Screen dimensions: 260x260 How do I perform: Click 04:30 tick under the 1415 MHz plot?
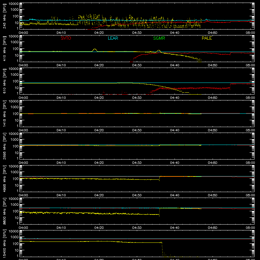(x=137, y=130)
